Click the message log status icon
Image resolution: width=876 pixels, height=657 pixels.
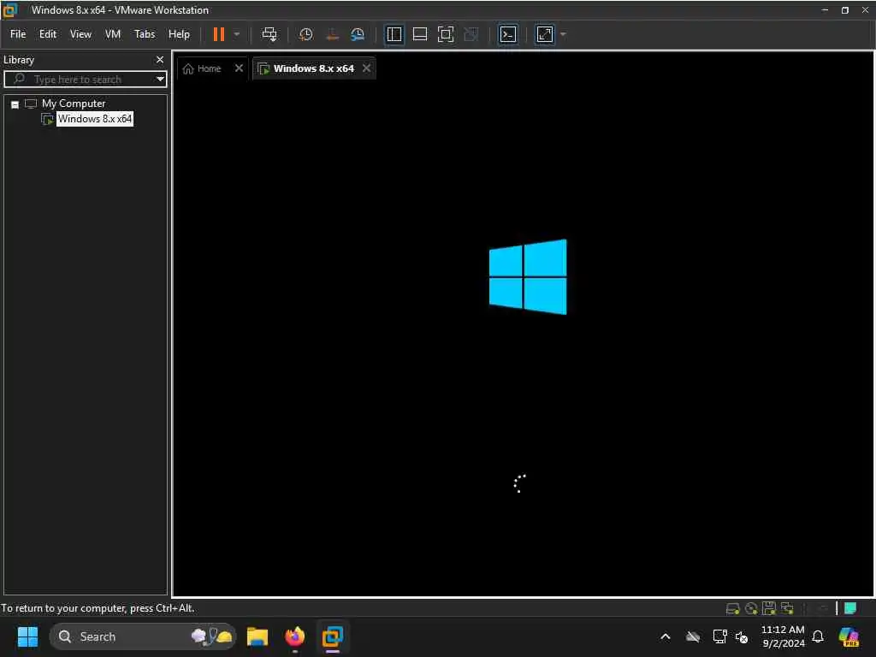click(850, 608)
